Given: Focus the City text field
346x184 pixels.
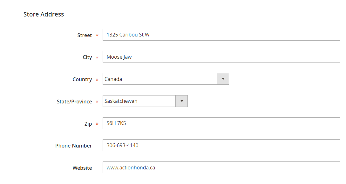Looking at the screenshot, I should pos(221,57).
